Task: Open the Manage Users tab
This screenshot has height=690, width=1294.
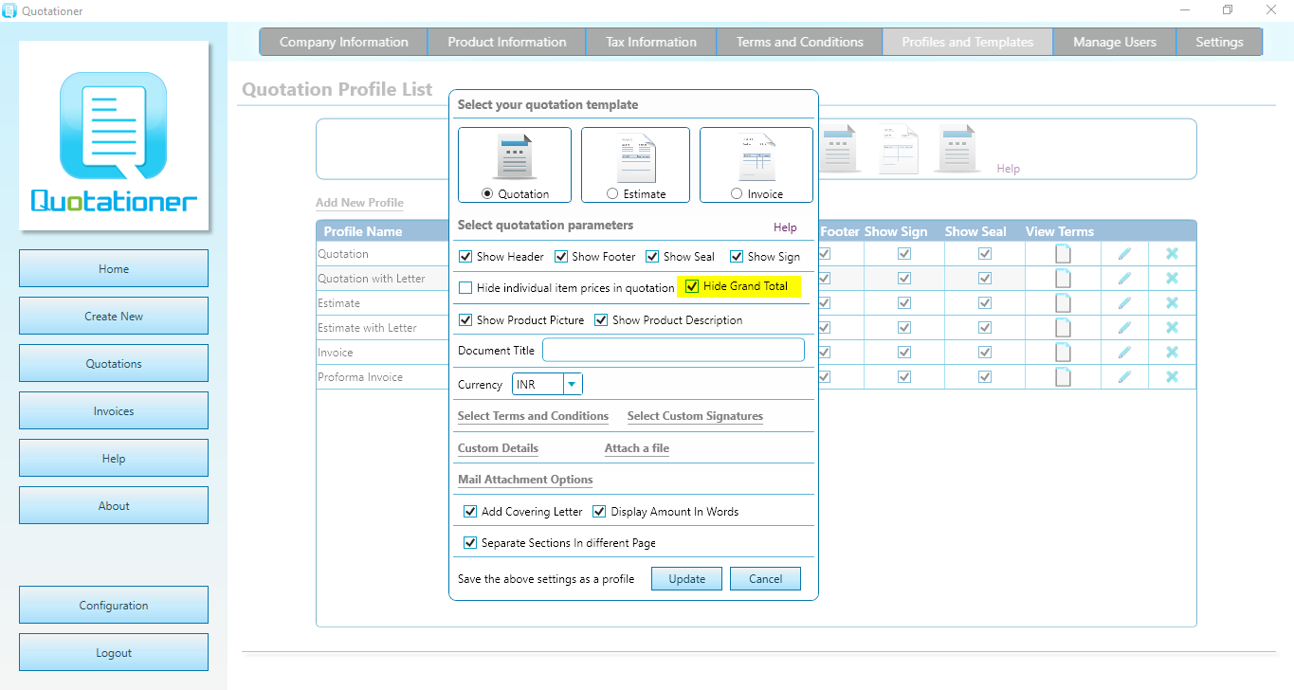Action: [1114, 42]
